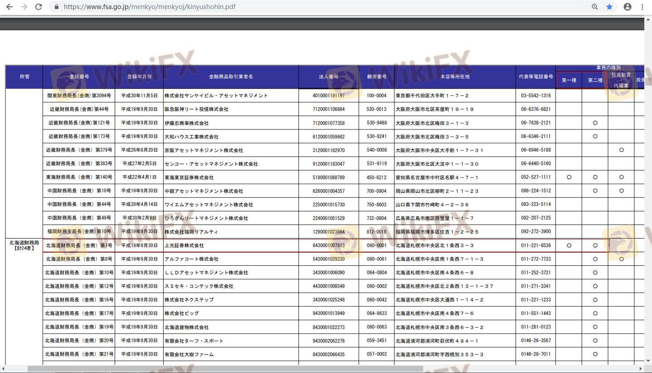Bookmark this page with the star

609,7
